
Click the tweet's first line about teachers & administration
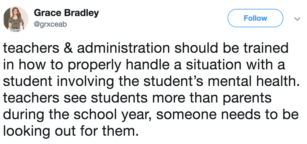[x=146, y=49]
